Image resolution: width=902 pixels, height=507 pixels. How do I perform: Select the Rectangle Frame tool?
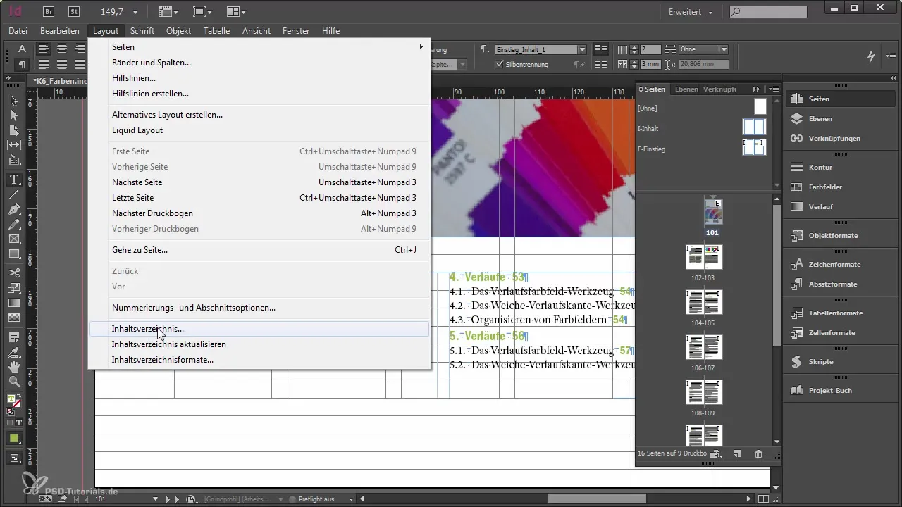[x=14, y=239]
